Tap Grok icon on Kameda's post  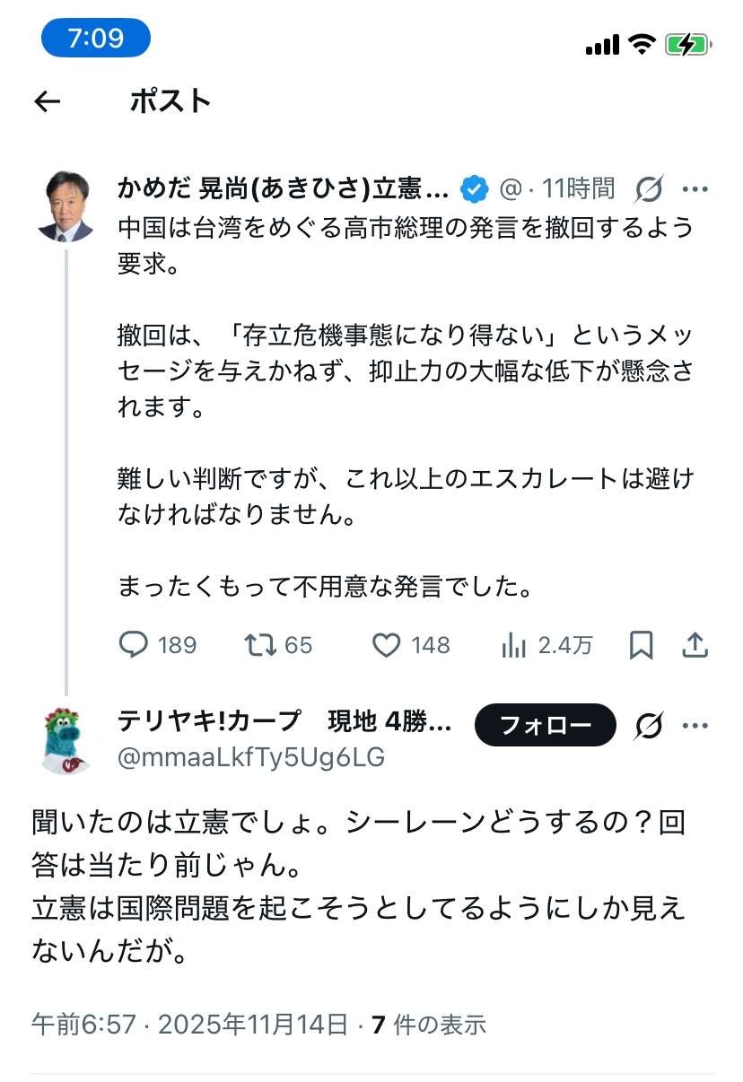[648, 189]
